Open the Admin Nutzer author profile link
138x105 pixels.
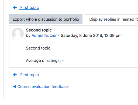click(44, 36)
